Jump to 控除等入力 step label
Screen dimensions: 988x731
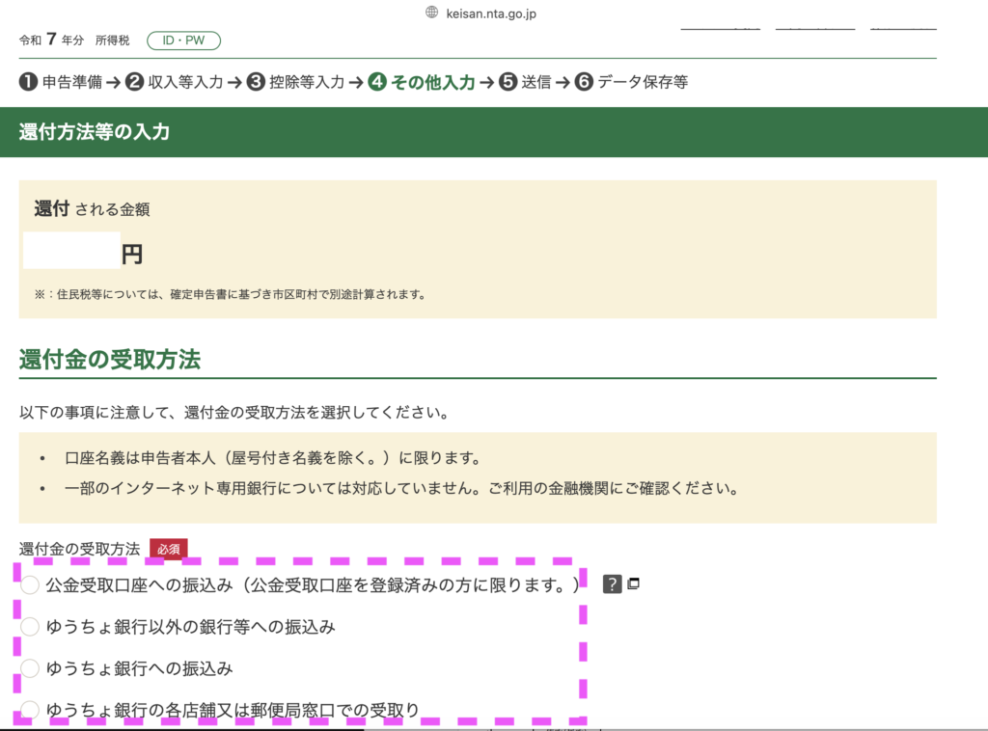coord(307,82)
